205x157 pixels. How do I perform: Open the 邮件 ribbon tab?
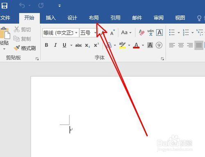click(137, 18)
